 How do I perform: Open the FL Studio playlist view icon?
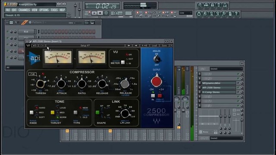pos(200,6)
